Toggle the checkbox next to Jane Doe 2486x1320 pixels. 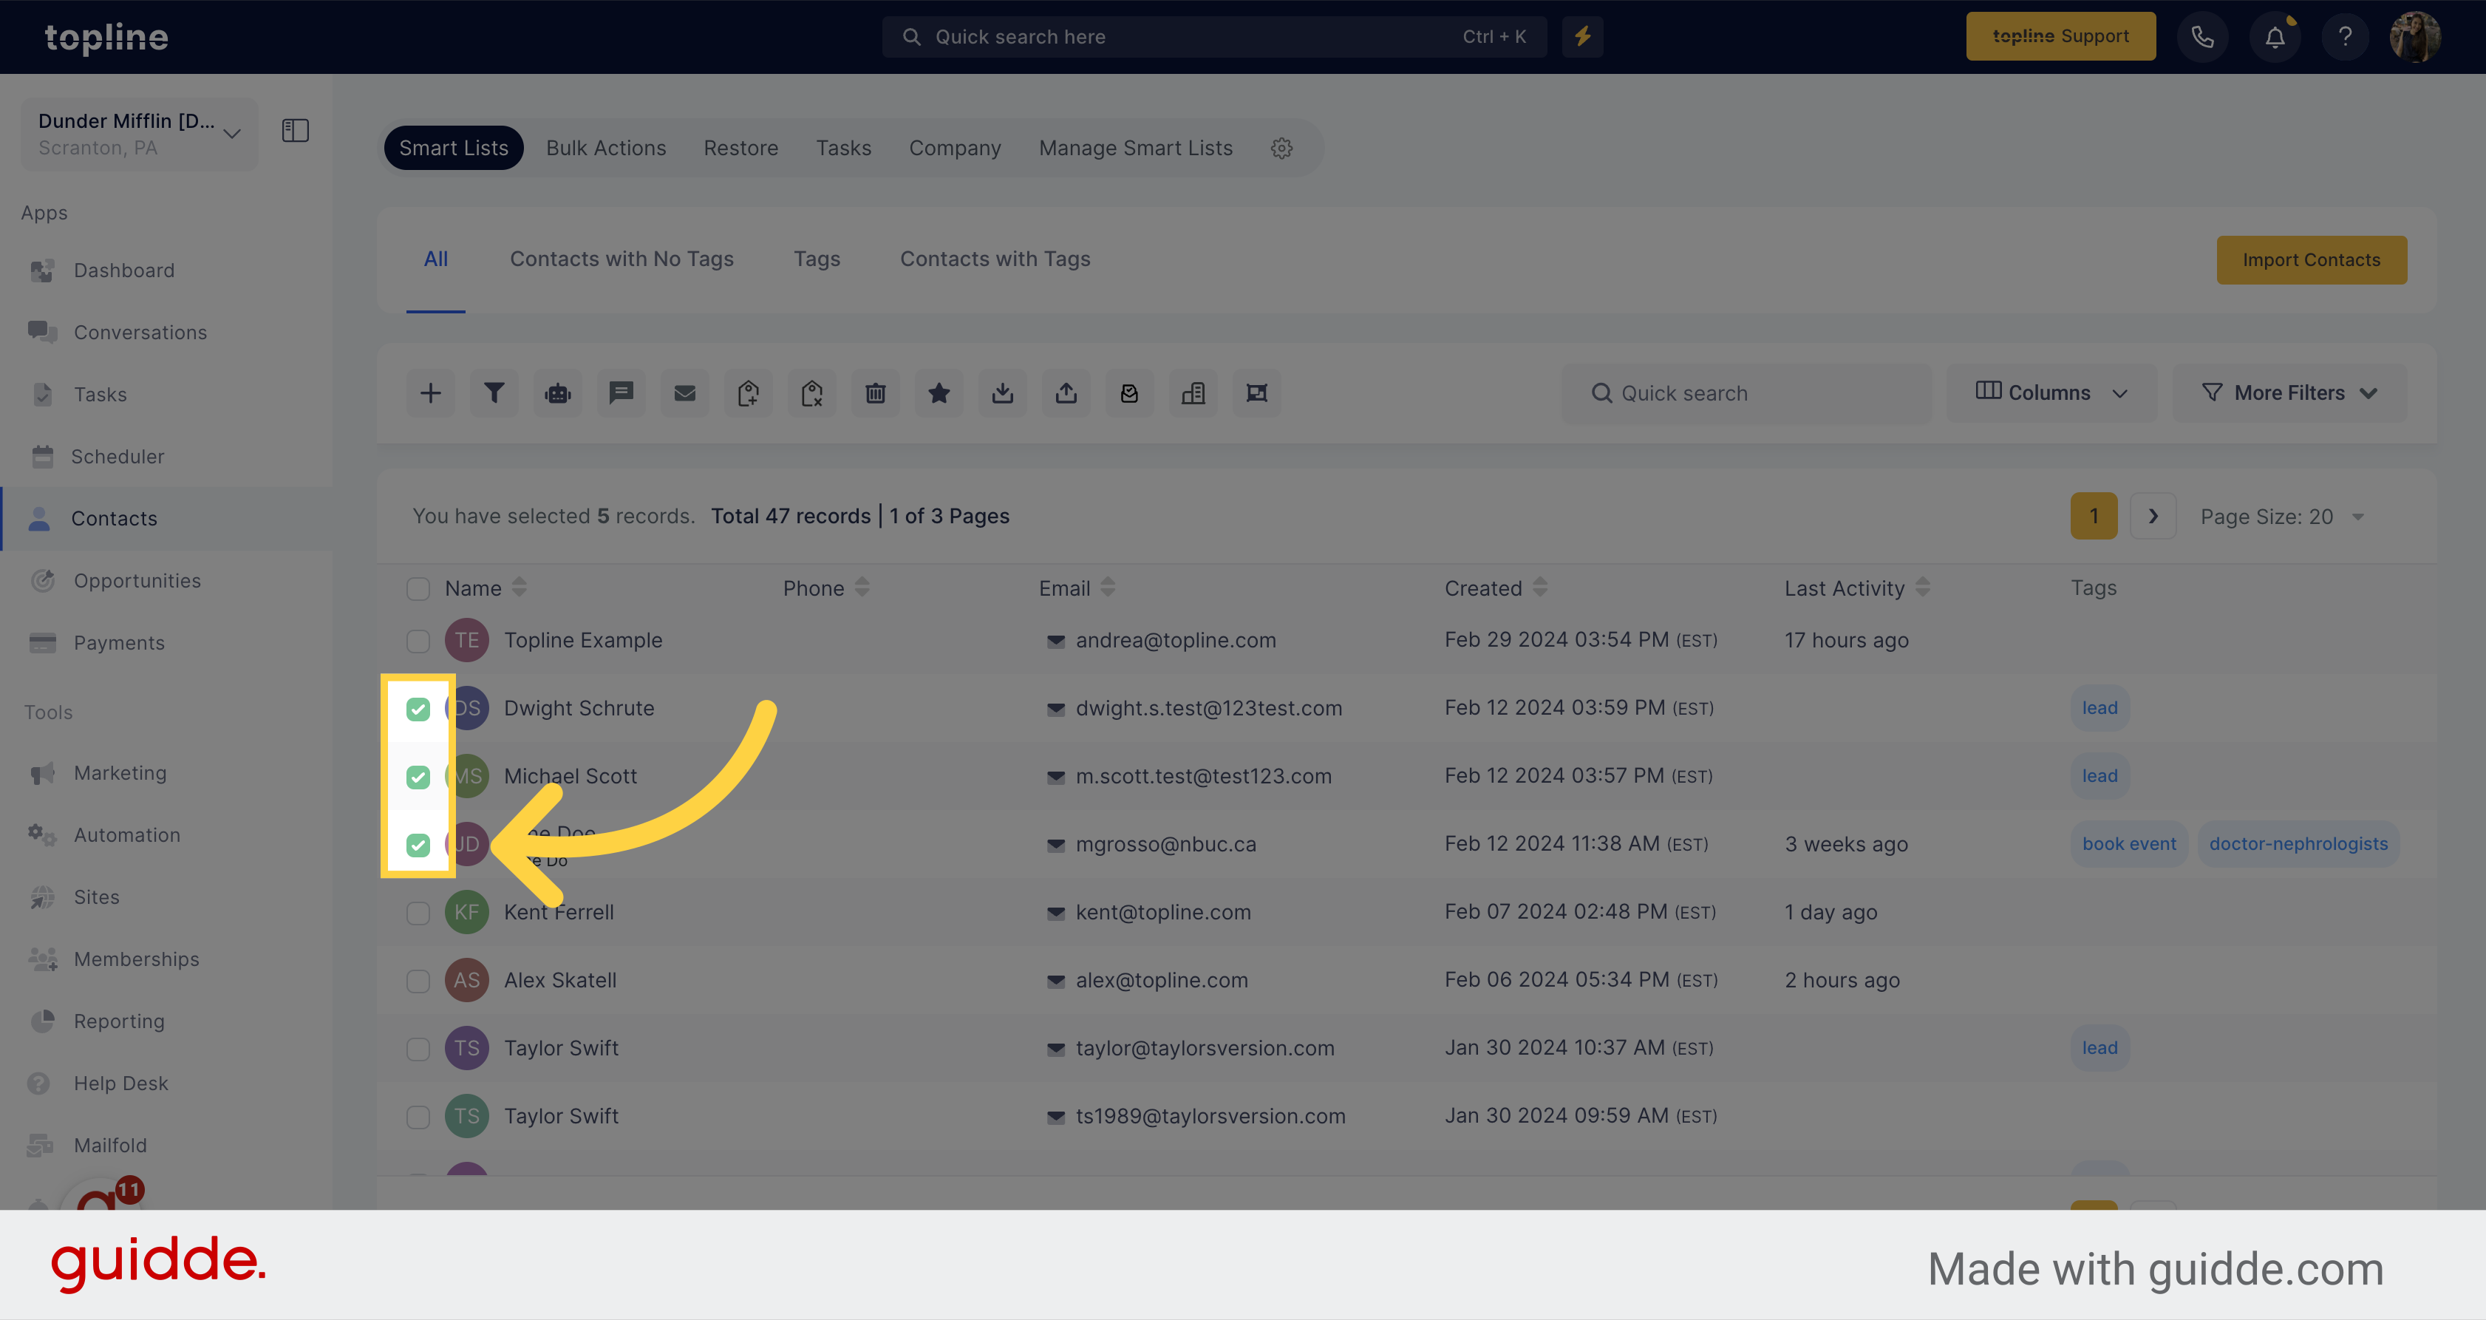pos(418,843)
